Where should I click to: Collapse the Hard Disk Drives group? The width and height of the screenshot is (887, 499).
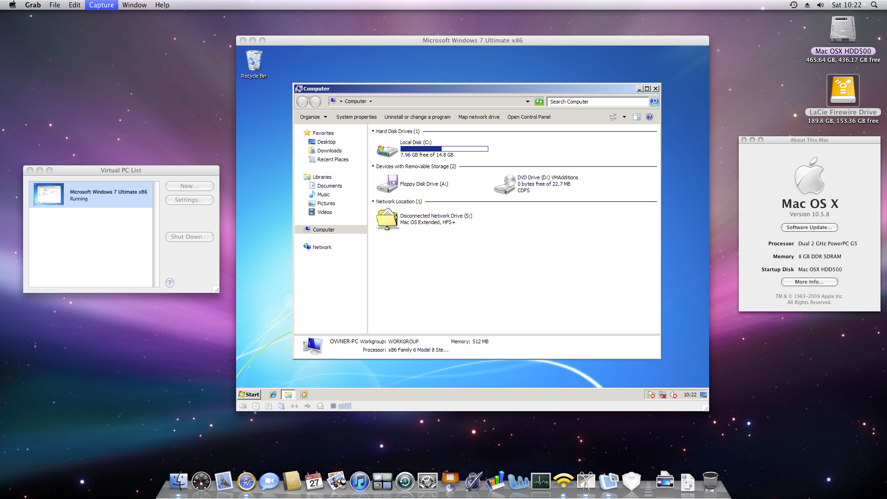[x=373, y=131]
